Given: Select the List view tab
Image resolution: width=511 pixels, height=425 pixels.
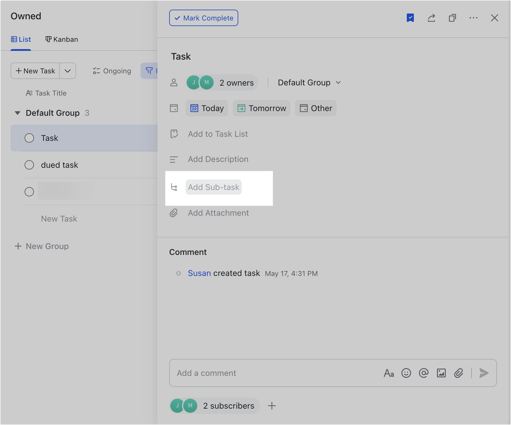Looking at the screenshot, I should [21, 39].
